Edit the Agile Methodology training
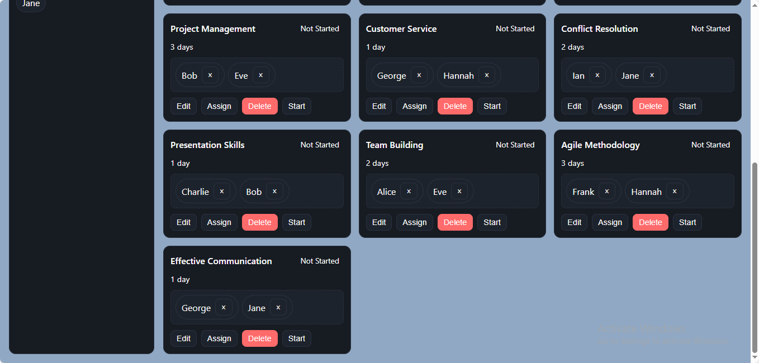The height and width of the screenshot is (363, 759). 575,222
